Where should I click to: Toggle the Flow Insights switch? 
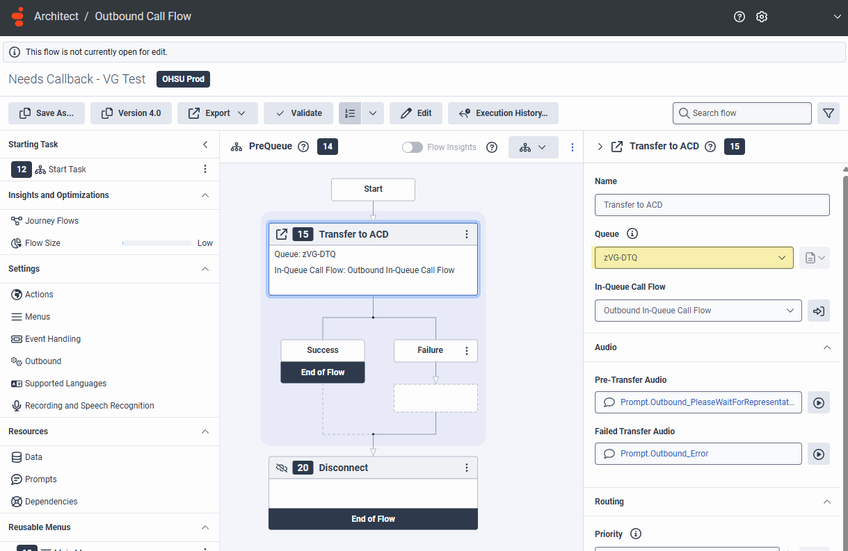pos(413,147)
